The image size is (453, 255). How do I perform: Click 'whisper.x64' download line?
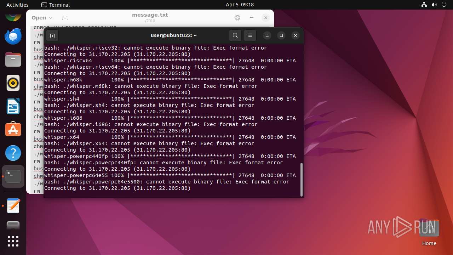point(170,137)
